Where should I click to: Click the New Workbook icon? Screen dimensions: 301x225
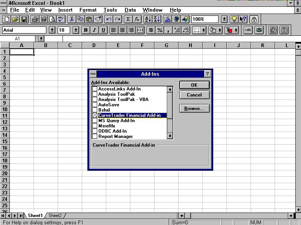pos(7,19)
